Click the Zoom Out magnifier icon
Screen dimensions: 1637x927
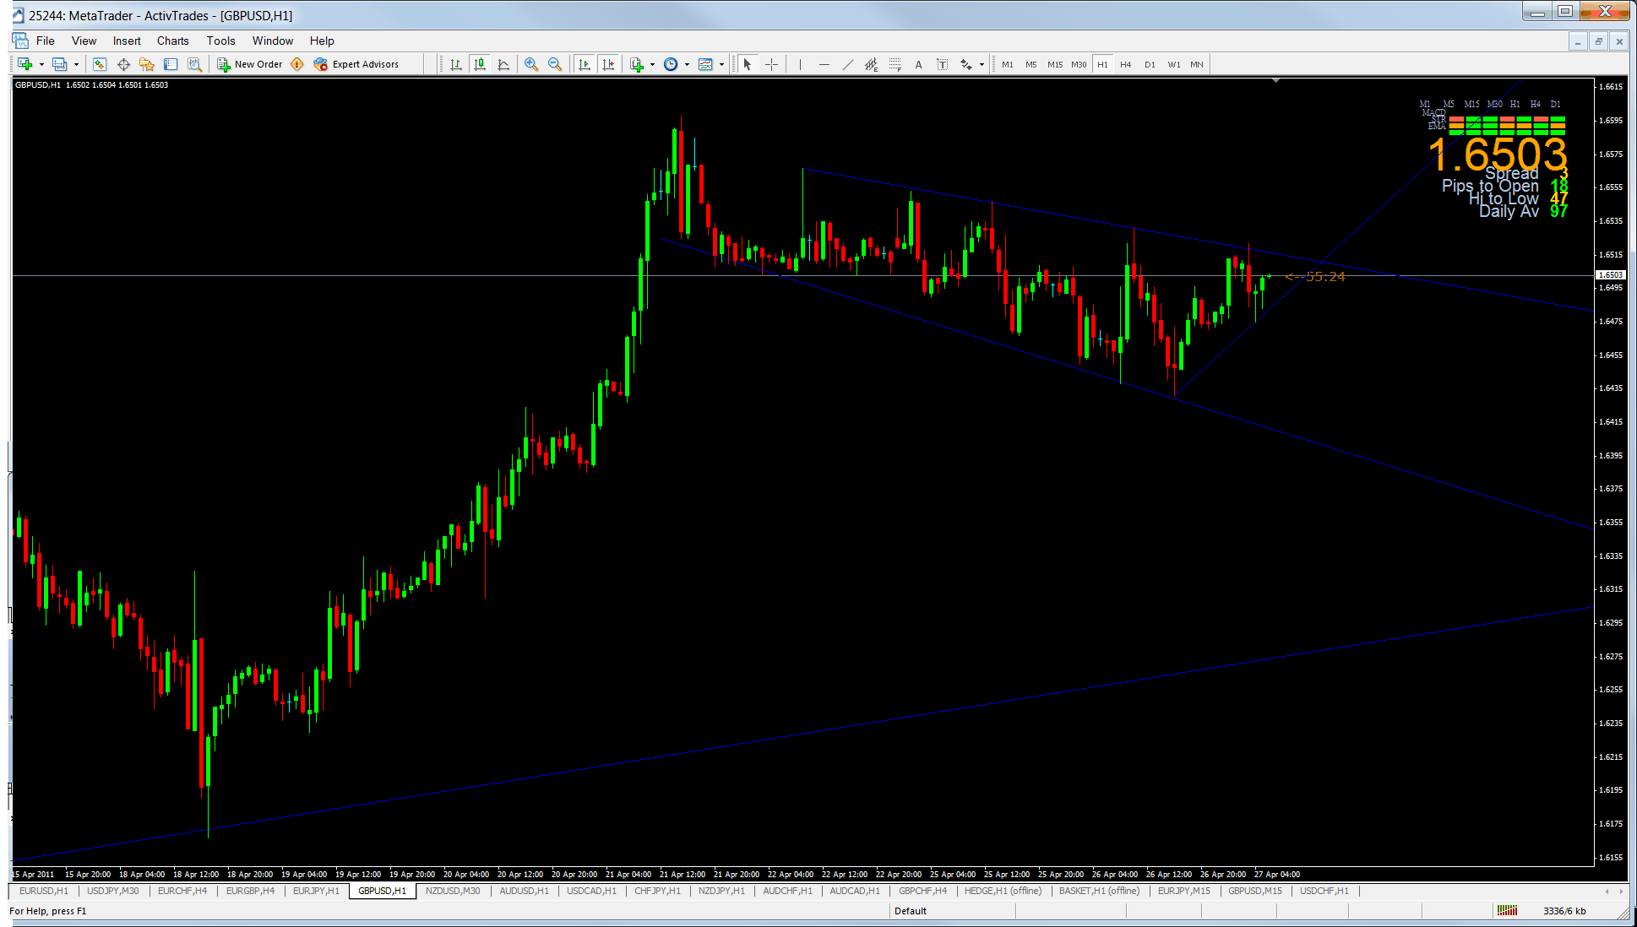click(555, 64)
